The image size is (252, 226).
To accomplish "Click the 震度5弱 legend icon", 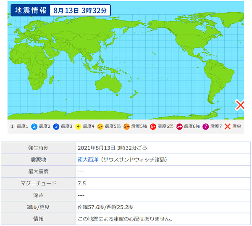I will point(100,126).
